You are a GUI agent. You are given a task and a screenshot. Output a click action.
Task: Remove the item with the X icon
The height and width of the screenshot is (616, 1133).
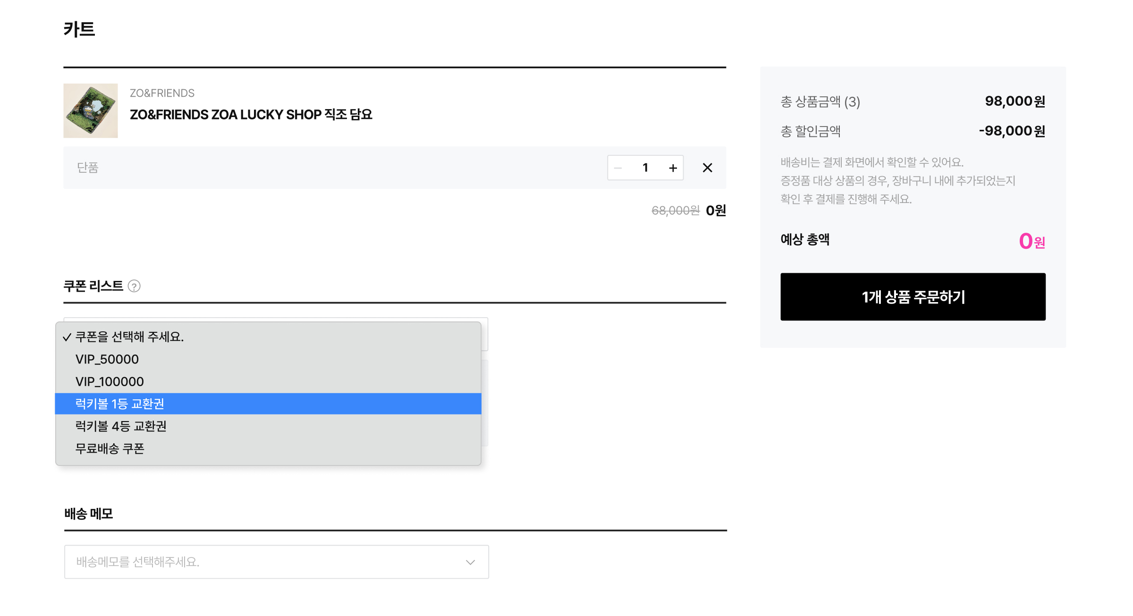click(707, 168)
